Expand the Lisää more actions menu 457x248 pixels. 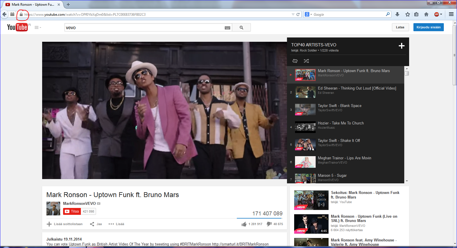pyautogui.click(x=116, y=224)
